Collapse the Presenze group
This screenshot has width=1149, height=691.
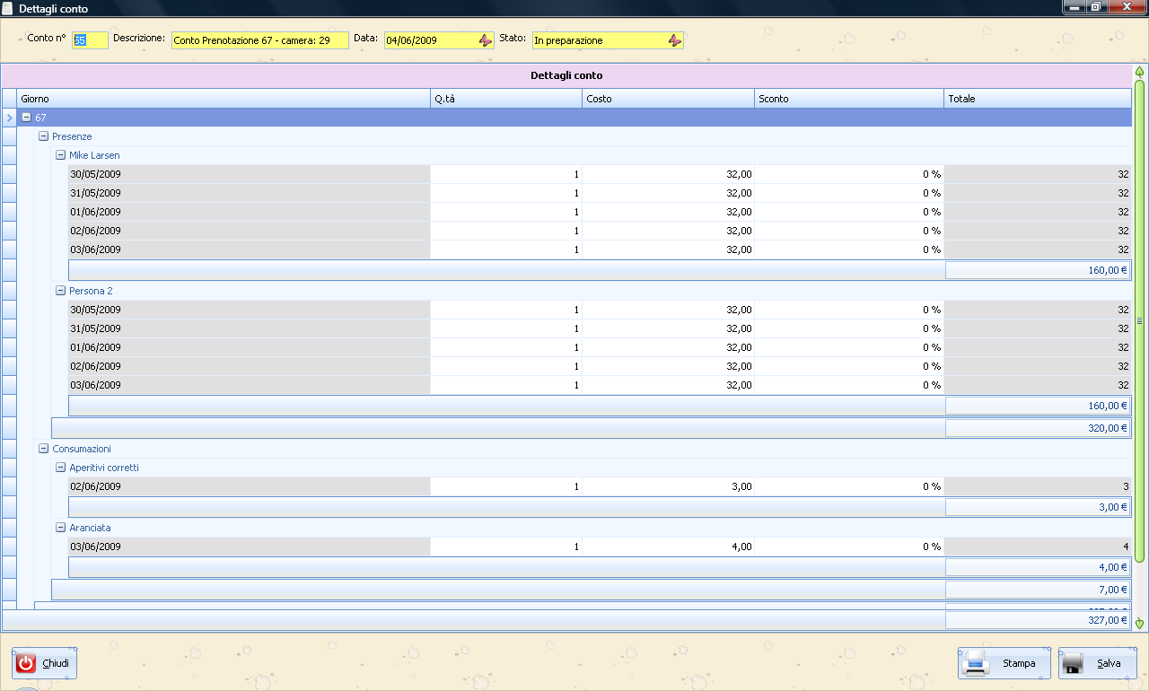click(x=43, y=136)
